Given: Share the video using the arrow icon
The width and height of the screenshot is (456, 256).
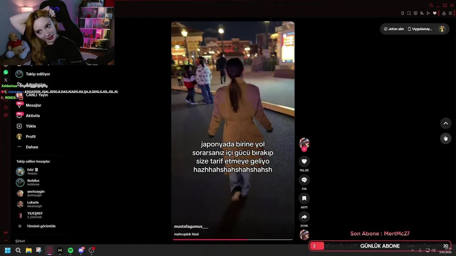Looking at the screenshot, I should pyautogui.click(x=304, y=217).
